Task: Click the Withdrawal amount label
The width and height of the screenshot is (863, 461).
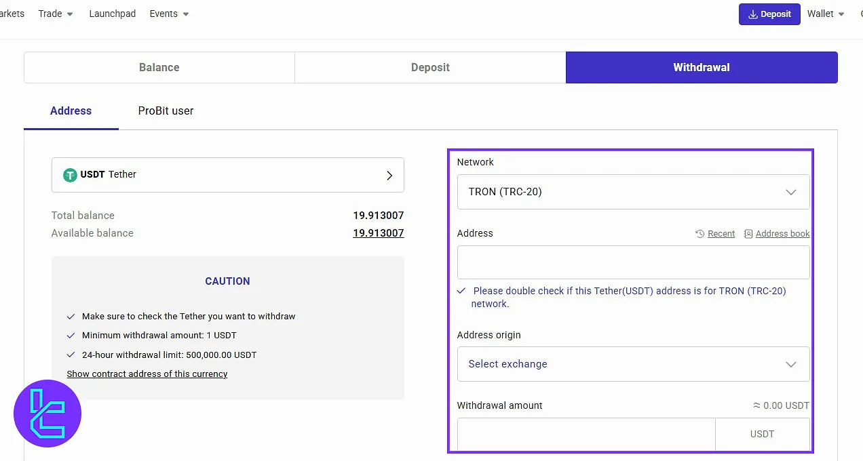Action: tap(500, 406)
